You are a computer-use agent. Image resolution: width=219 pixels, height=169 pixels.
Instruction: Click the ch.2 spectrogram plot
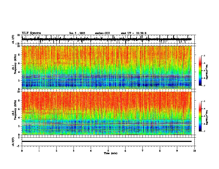click(x=106, y=113)
